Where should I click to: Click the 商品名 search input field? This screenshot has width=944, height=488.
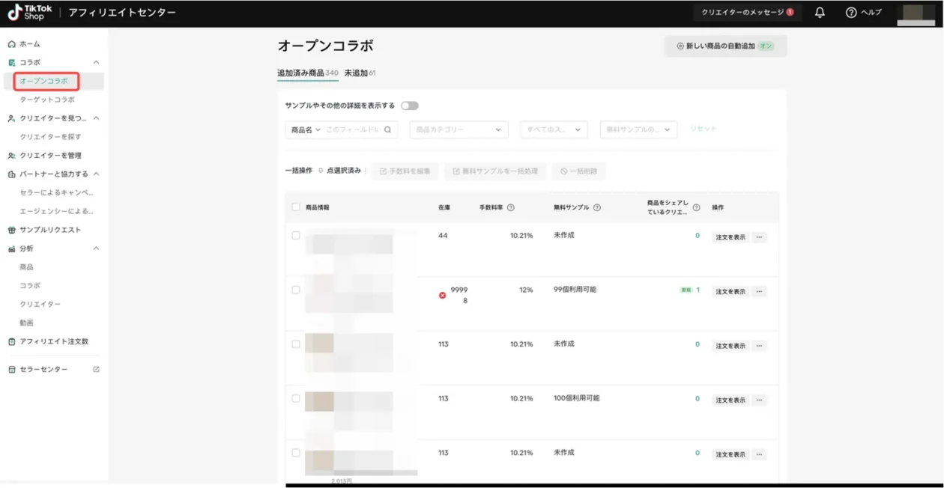(x=352, y=129)
